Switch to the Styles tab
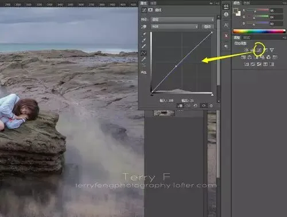The width and height of the screenshot is (287, 217). click(x=247, y=37)
